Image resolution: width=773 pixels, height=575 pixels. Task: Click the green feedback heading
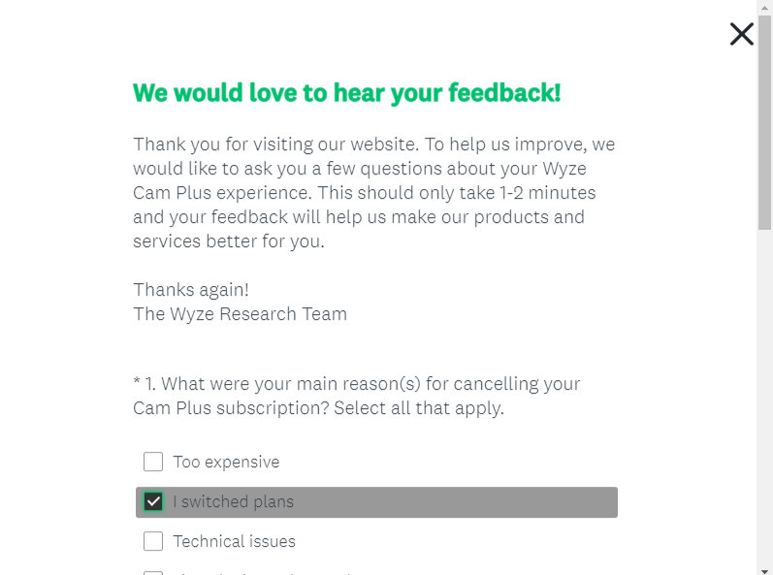pos(346,93)
